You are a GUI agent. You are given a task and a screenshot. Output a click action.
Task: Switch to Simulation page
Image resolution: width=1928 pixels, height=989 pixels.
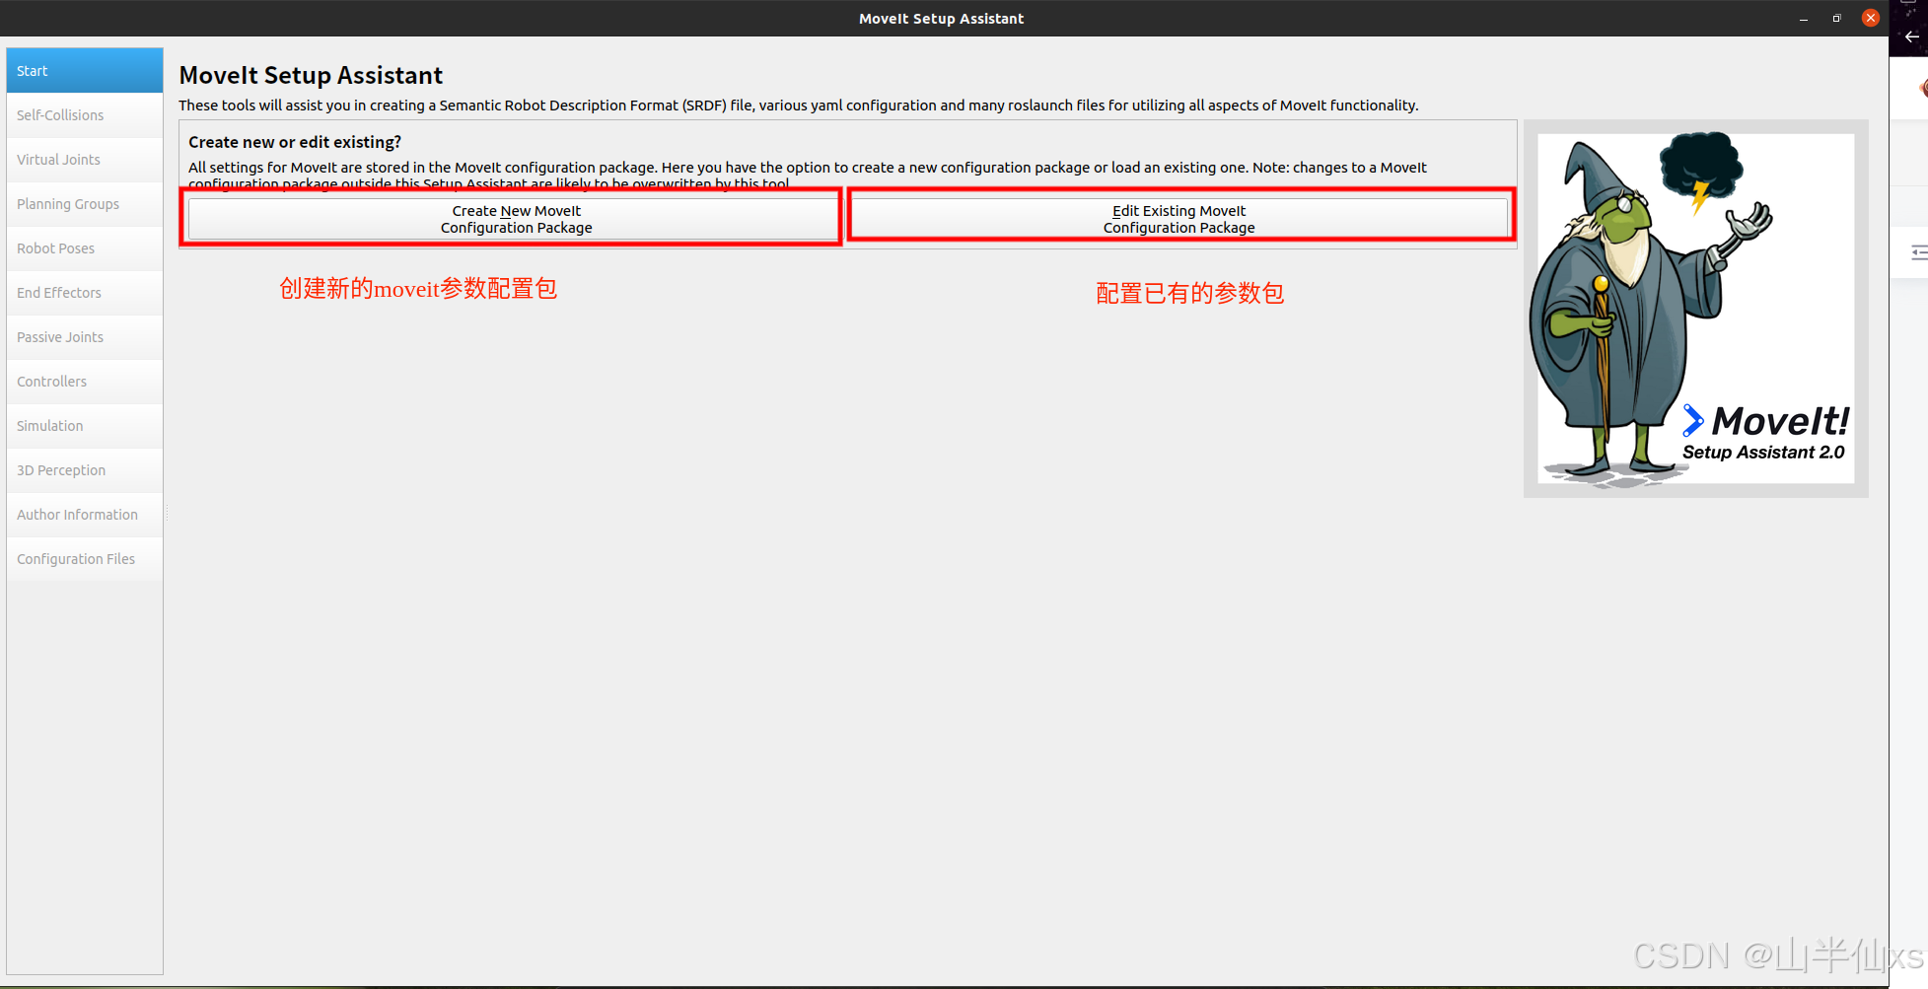[85, 426]
